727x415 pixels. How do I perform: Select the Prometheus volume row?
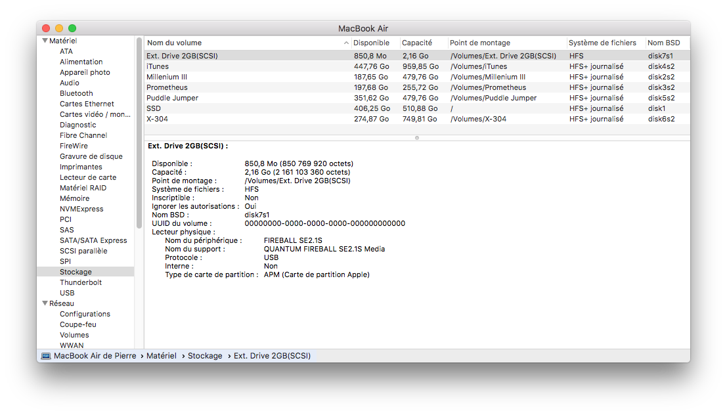417,87
